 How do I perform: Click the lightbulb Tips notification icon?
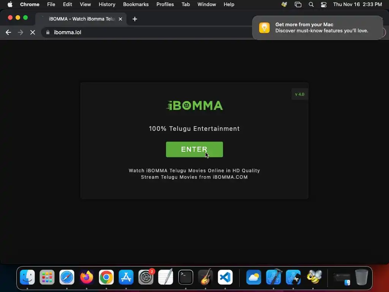tap(264, 27)
